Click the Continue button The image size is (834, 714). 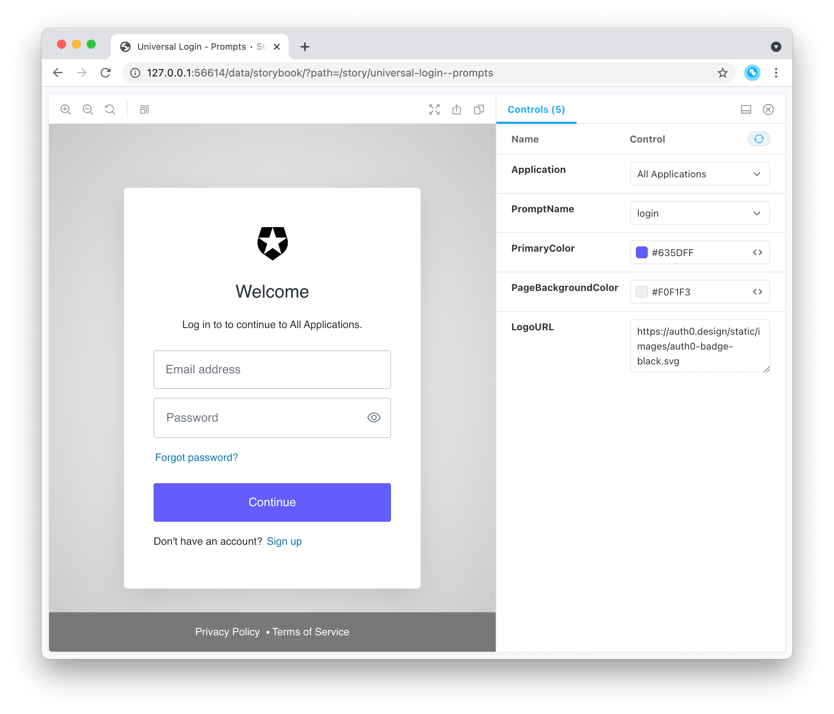272,502
